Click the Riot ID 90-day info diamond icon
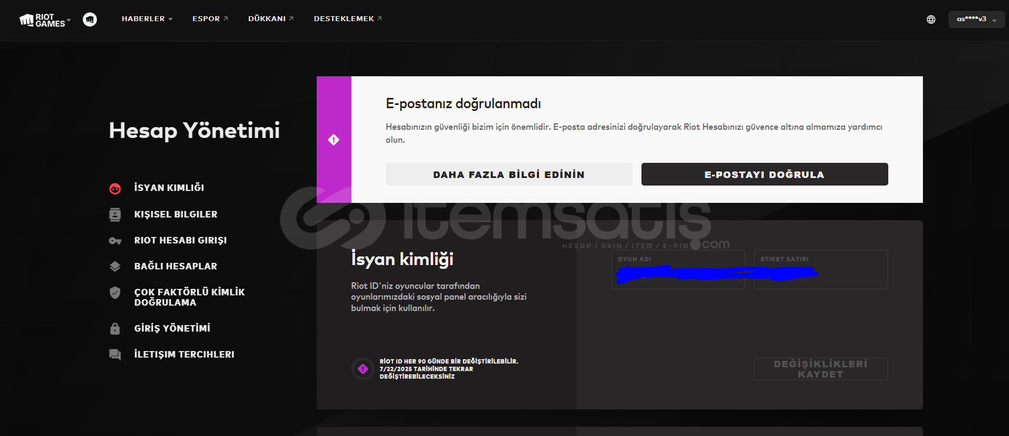The width and height of the screenshot is (1009, 436). click(363, 369)
